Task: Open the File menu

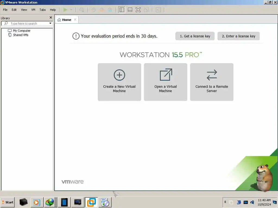Action: (5, 10)
